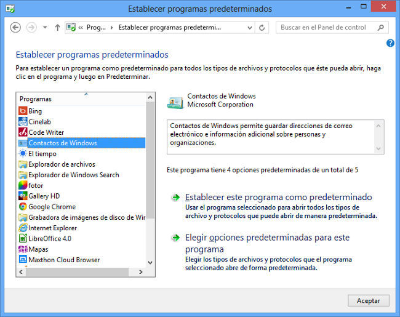The image size is (400, 317).
Task: Click the programs list scroll right arrow
Action: point(140,272)
